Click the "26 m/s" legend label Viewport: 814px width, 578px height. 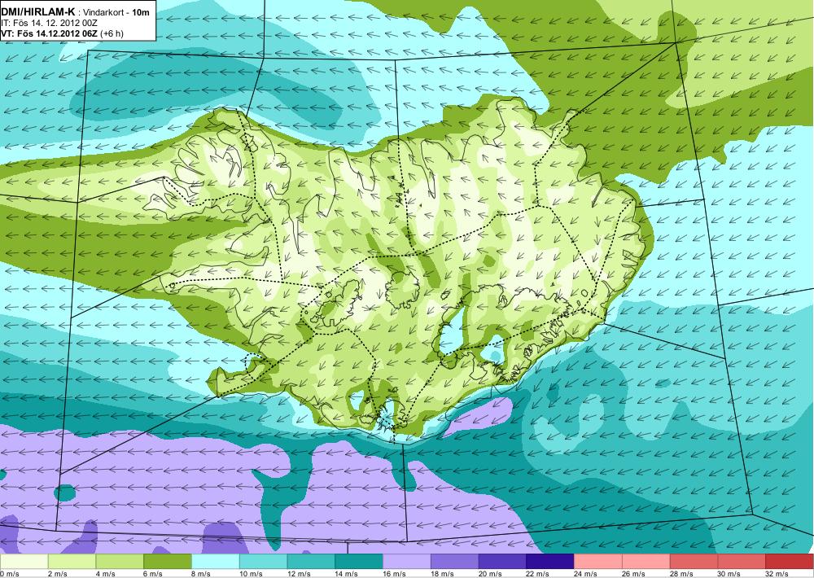pyautogui.click(x=634, y=574)
